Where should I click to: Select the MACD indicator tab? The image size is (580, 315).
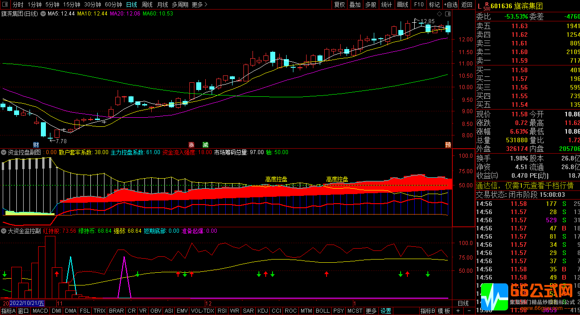pyautogui.click(x=40, y=311)
